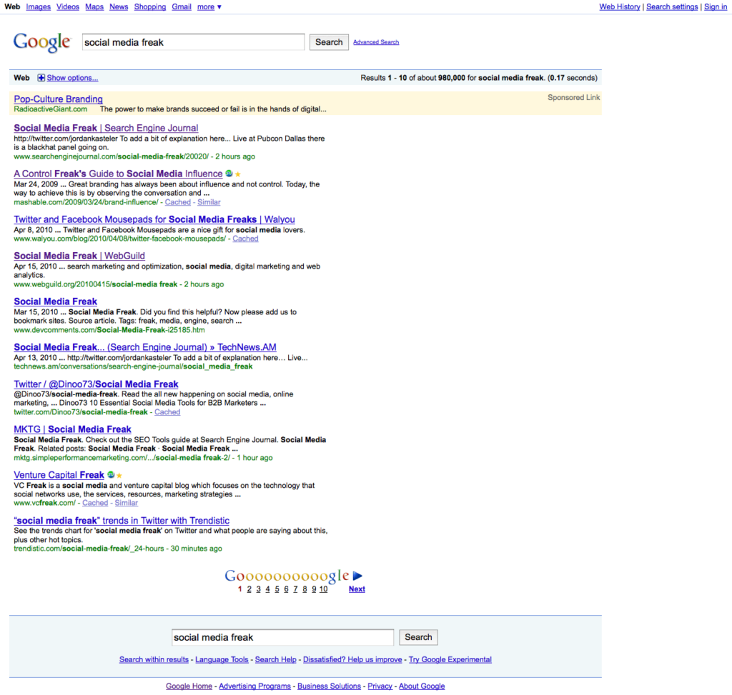The width and height of the screenshot is (732, 695).
Task: Open Language Tools link
Action: coord(222,659)
